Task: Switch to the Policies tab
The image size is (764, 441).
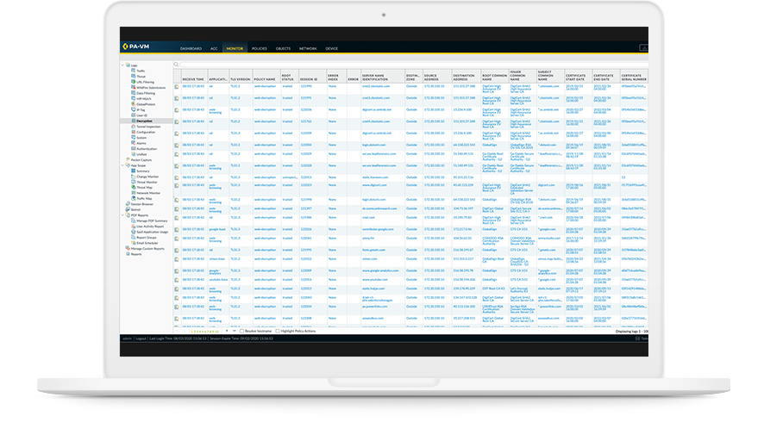Action: point(260,49)
